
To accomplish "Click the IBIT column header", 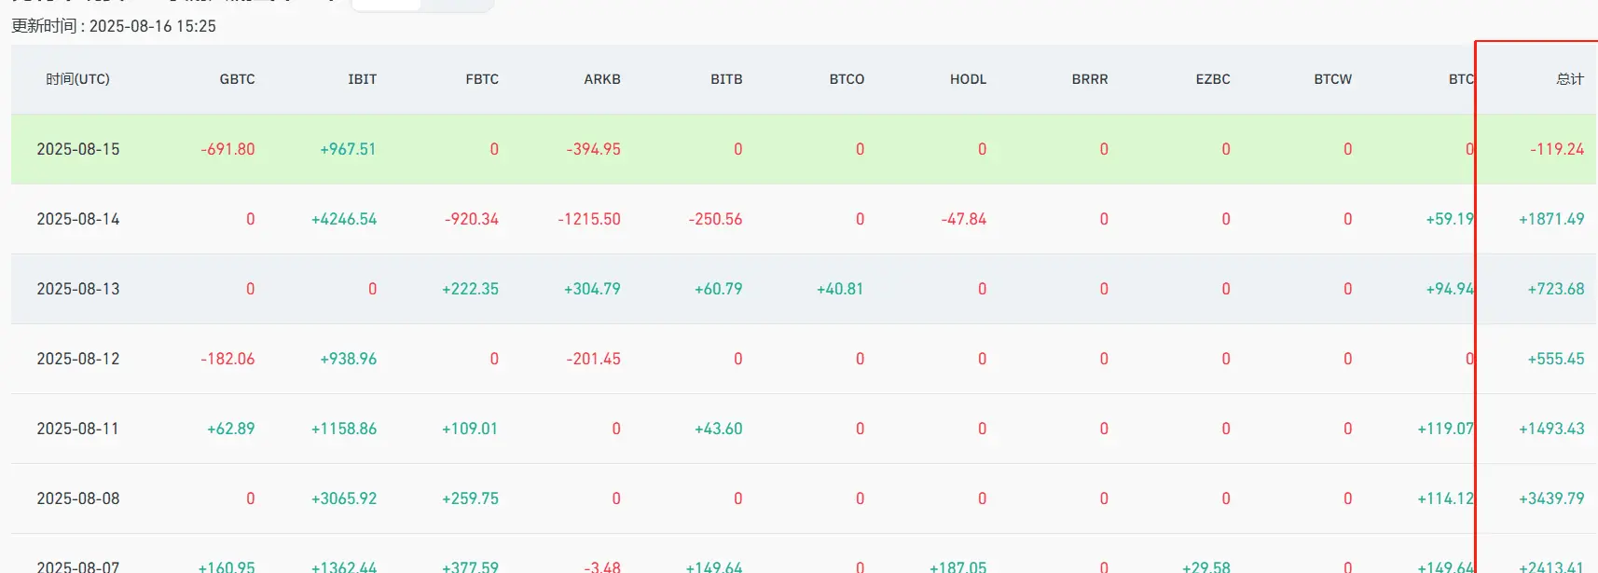I will 363,79.
